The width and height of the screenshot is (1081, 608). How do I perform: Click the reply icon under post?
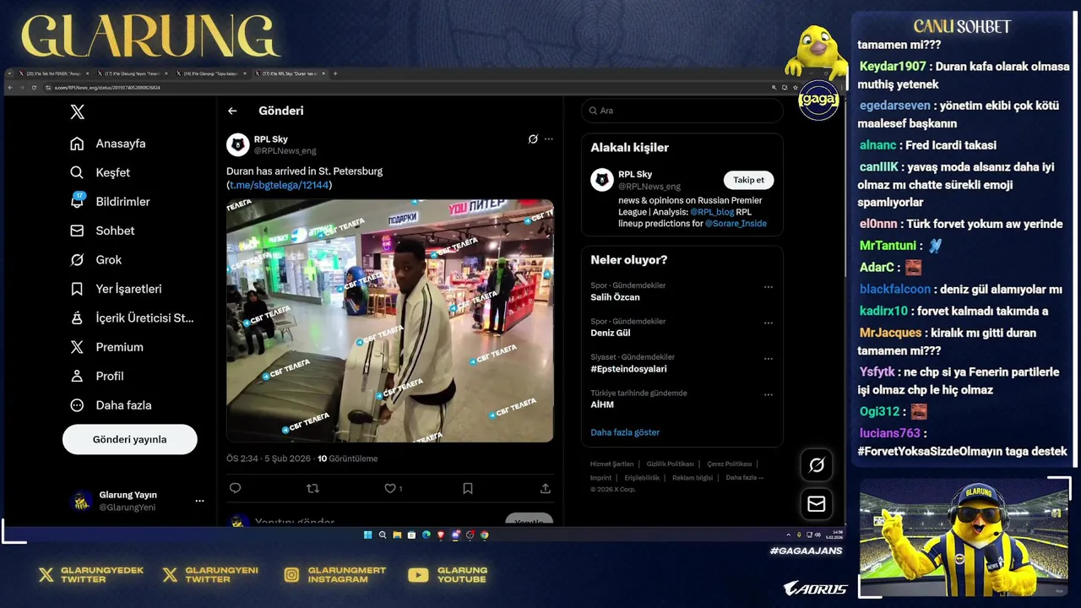(236, 488)
